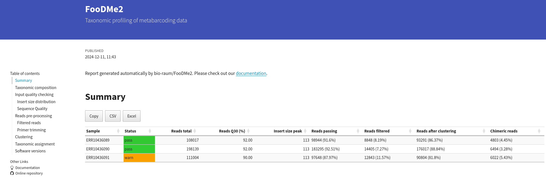This screenshot has width=546, height=177.
Task: Click sort icon for Chimeric reads column
Action: pos(539,131)
